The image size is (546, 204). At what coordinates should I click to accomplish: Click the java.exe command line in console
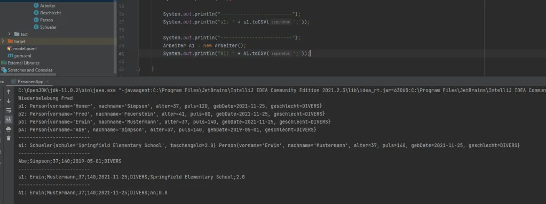[x=282, y=91]
